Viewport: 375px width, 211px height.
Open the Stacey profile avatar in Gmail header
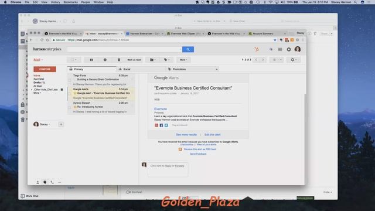pos(298,49)
